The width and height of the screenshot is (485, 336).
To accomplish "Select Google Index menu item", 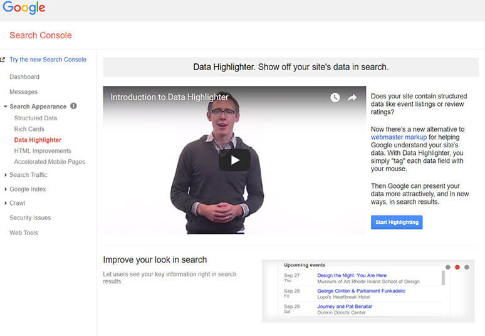I will click(28, 189).
